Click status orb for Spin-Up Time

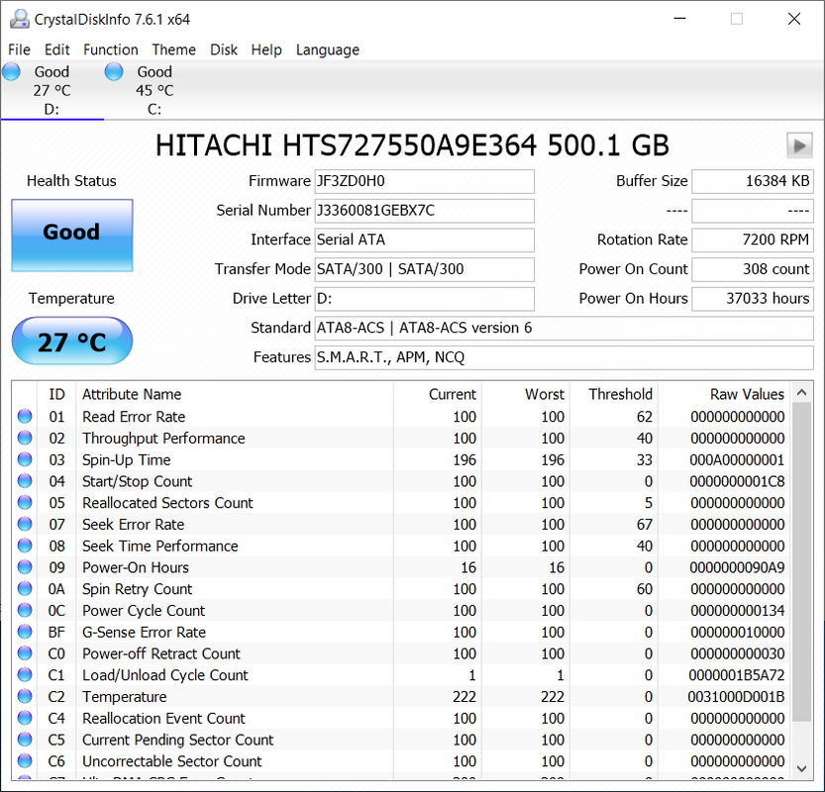coord(25,459)
